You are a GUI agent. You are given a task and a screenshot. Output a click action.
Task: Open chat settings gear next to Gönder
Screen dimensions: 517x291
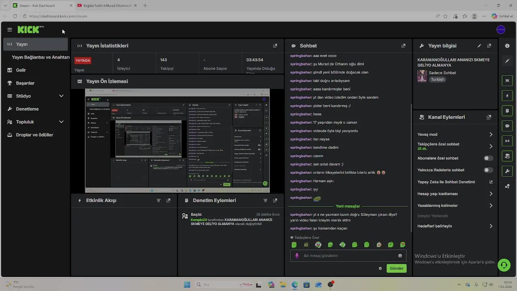coord(380,268)
